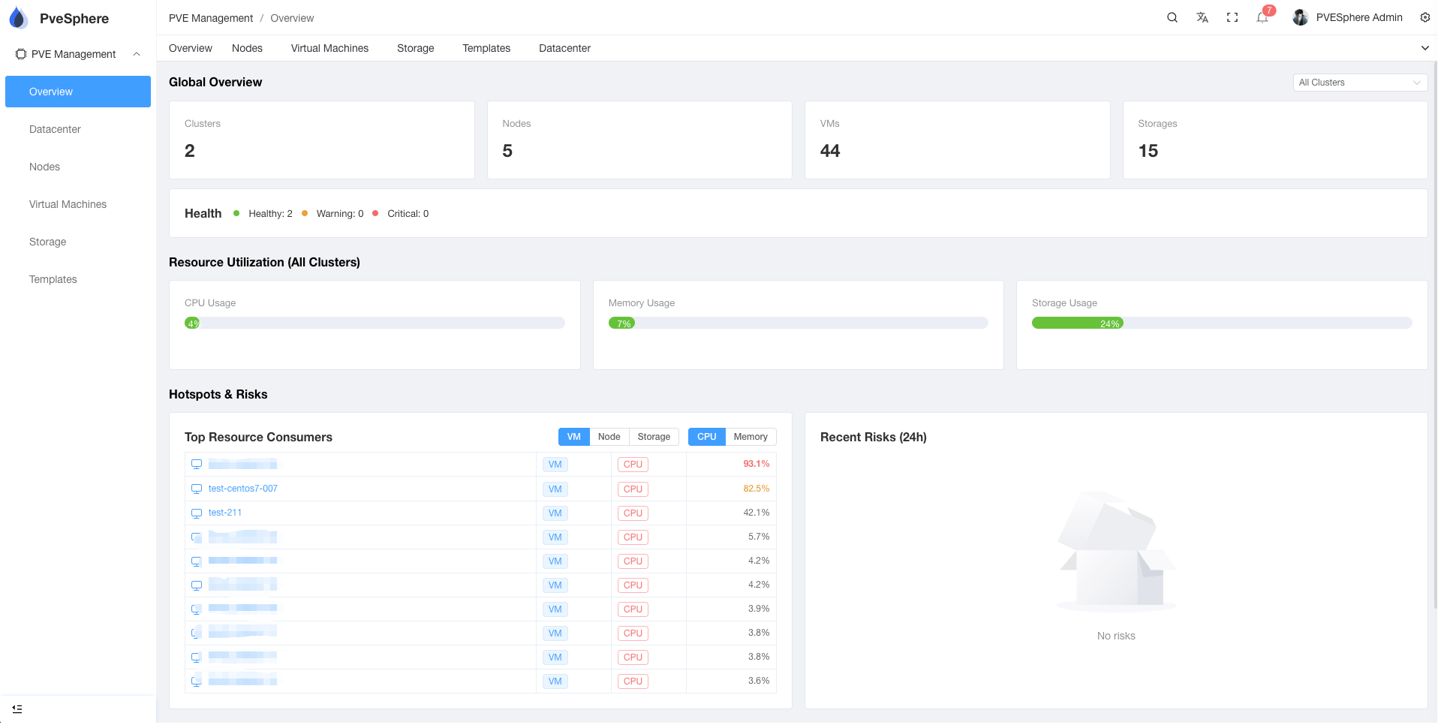Open the test-211 virtual machine link
Image resolution: width=1438 pixels, height=725 pixels.
click(x=224, y=512)
